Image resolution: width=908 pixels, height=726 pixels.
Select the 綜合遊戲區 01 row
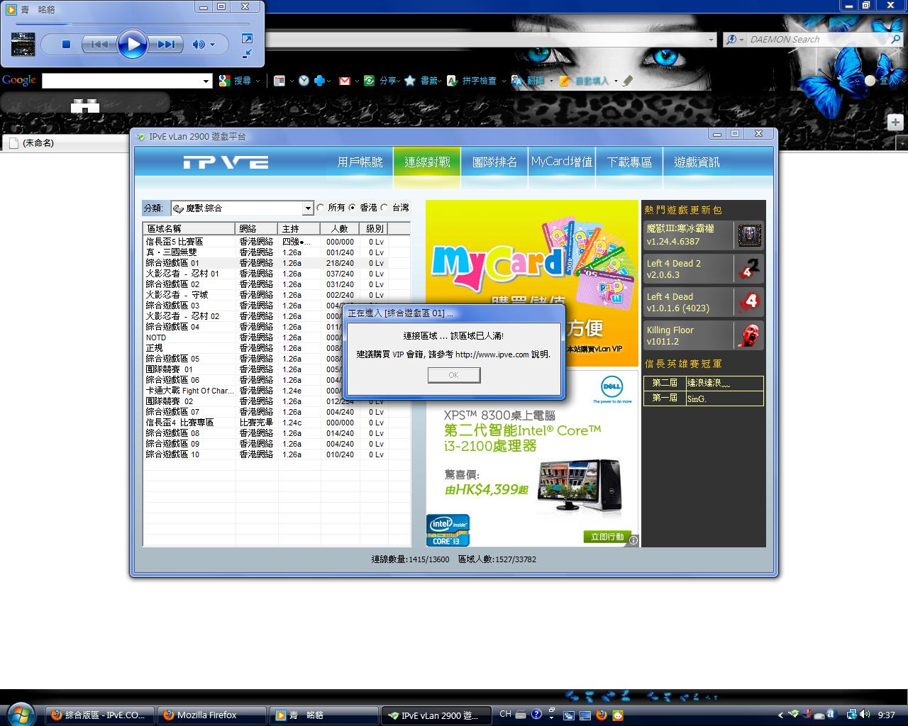coord(277,263)
